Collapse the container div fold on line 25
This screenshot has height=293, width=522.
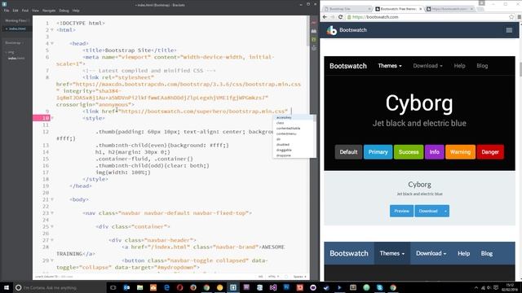click(x=52, y=226)
